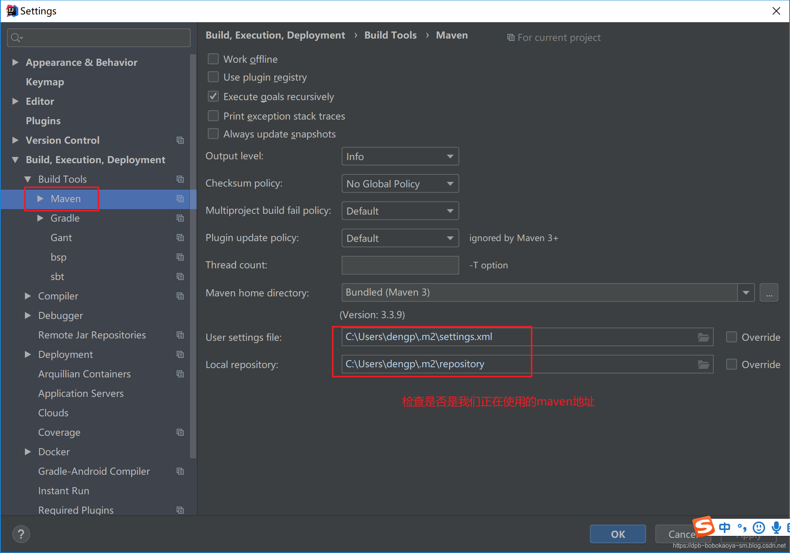Expand the Gradle tree item
This screenshot has width=790, height=553.
click(40, 218)
